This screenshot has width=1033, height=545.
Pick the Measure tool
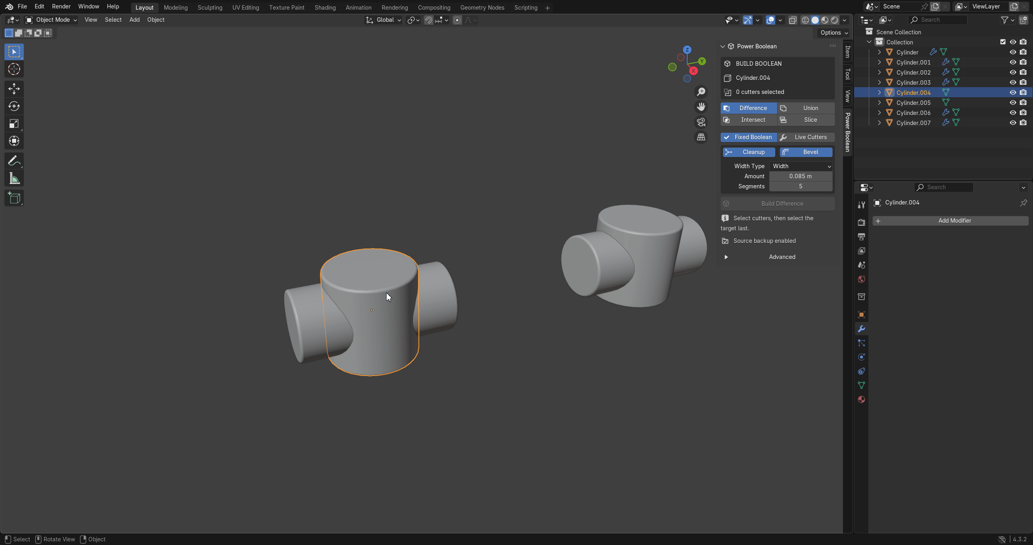[x=14, y=178]
